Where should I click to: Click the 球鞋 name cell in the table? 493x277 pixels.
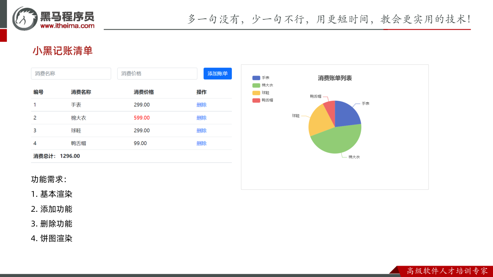tap(76, 130)
